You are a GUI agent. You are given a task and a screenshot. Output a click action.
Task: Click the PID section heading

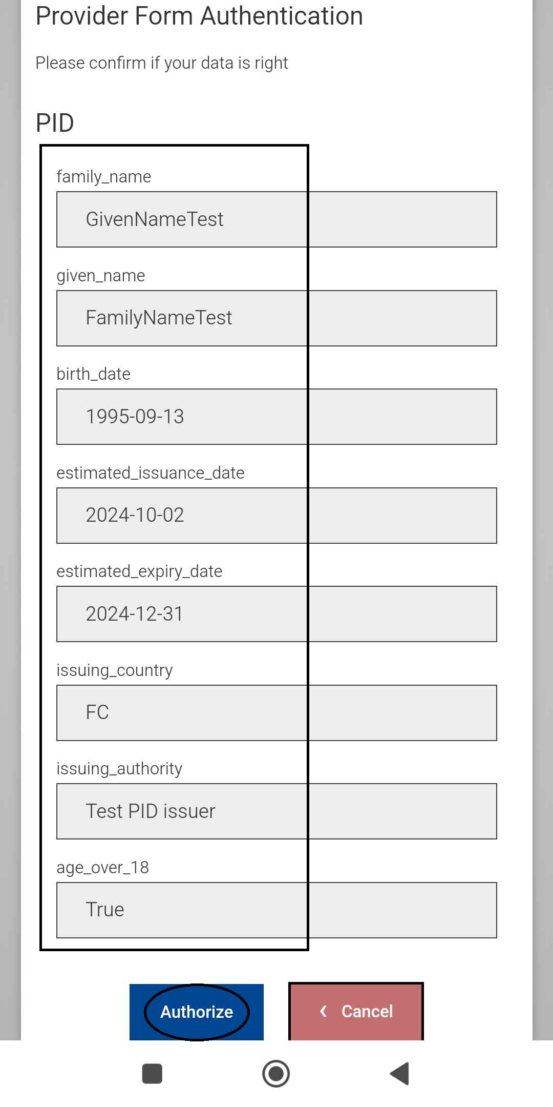(x=55, y=123)
